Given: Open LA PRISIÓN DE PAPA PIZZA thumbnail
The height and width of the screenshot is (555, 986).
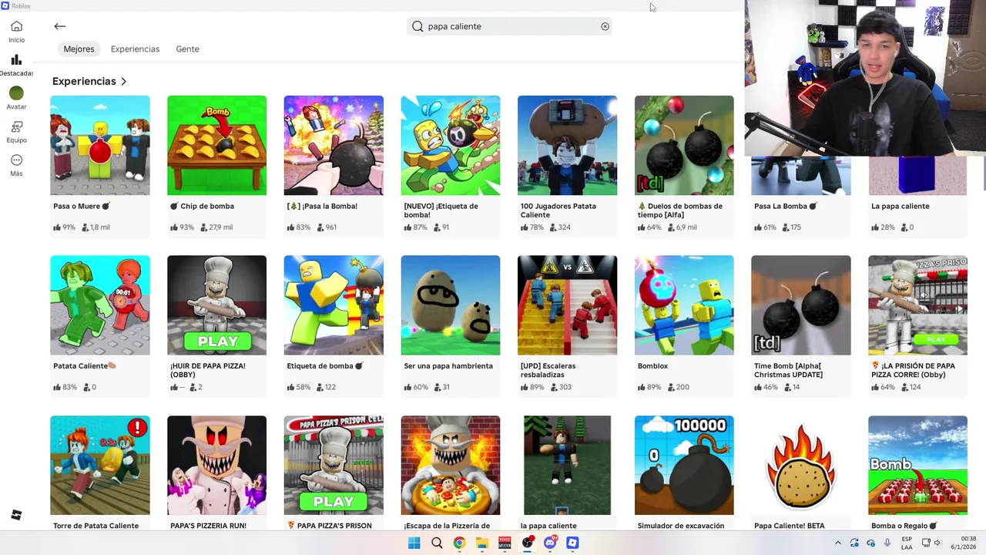Looking at the screenshot, I should click(x=917, y=305).
